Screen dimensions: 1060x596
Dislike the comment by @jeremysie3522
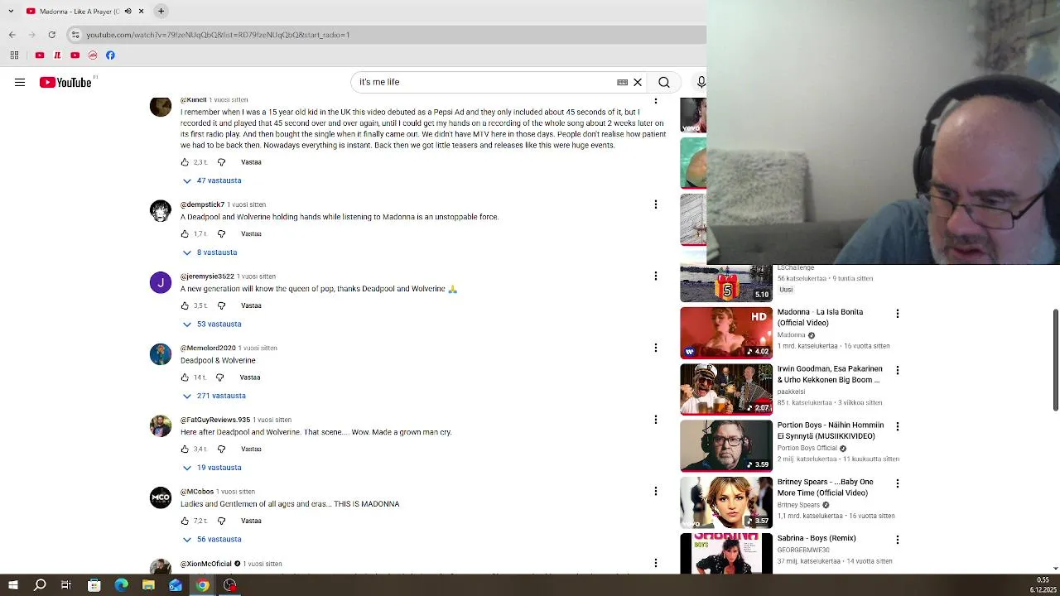[221, 305]
